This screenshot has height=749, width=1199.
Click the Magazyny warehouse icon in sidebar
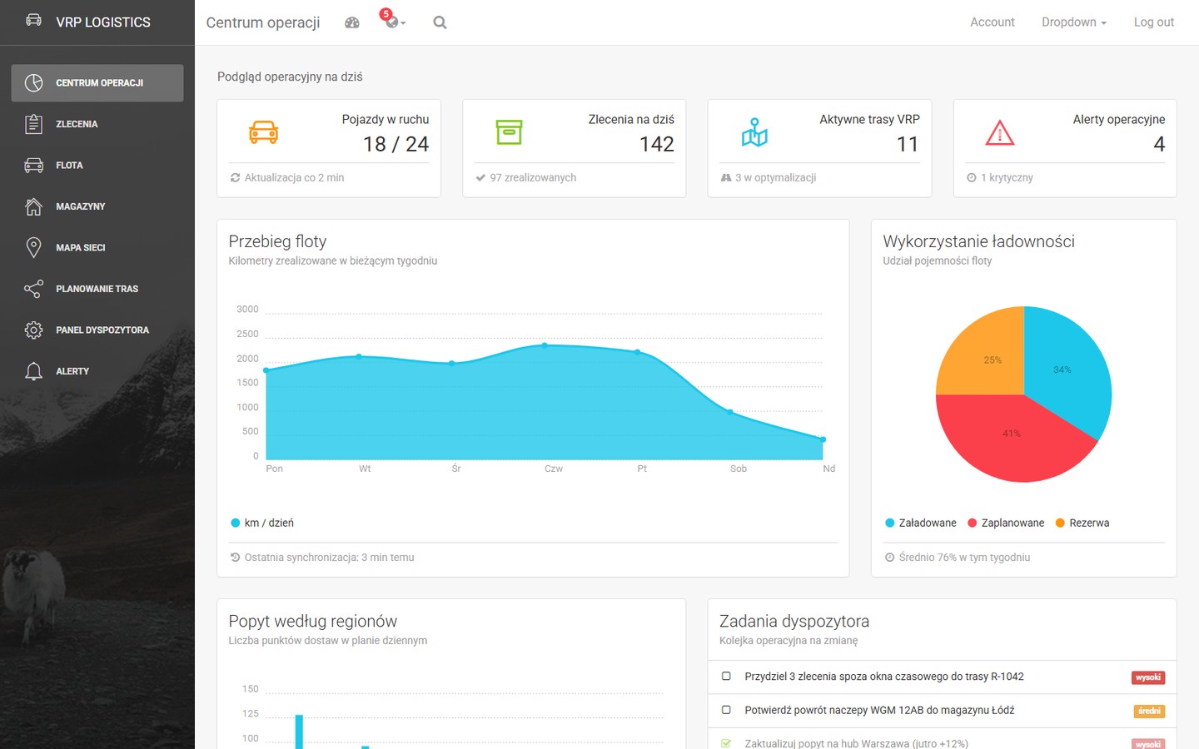click(x=33, y=206)
